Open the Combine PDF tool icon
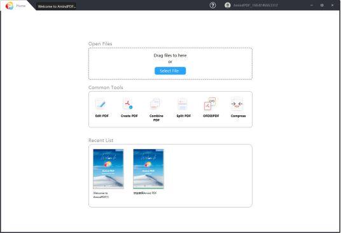Screen dimensions: 341x233 155,104
